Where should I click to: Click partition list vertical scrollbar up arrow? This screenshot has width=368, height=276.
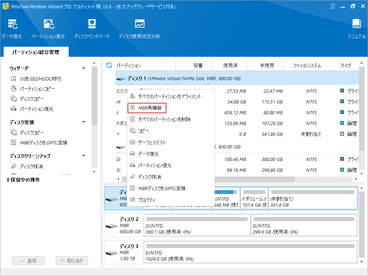point(362,63)
